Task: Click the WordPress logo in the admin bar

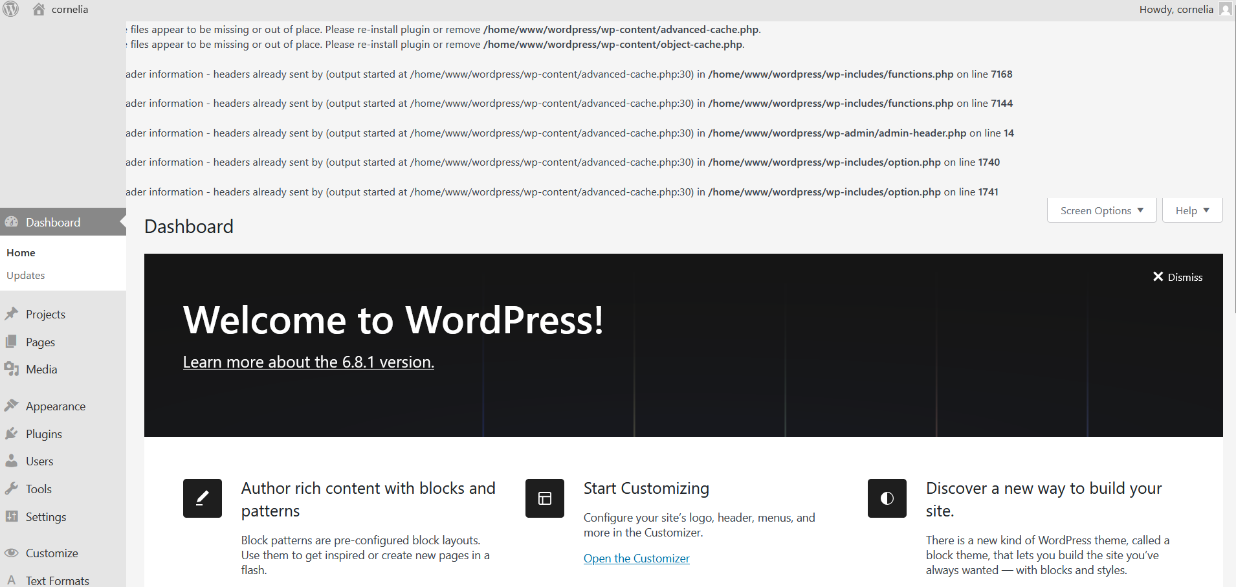Action: (10, 9)
